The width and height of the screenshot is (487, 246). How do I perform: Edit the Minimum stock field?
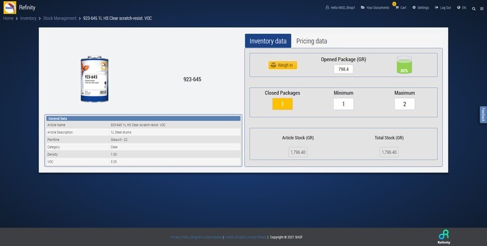point(343,104)
